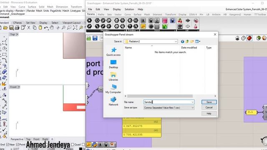Expand the Input group panel arrow
The image size is (267, 150).
(175, 30)
